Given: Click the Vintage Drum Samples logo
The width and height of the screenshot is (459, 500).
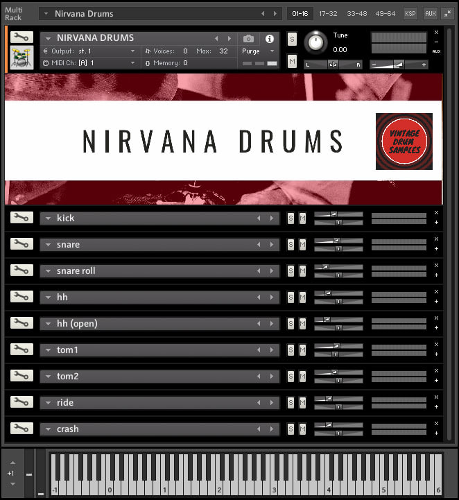Looking at the screenshot, I should coord(404,141).
